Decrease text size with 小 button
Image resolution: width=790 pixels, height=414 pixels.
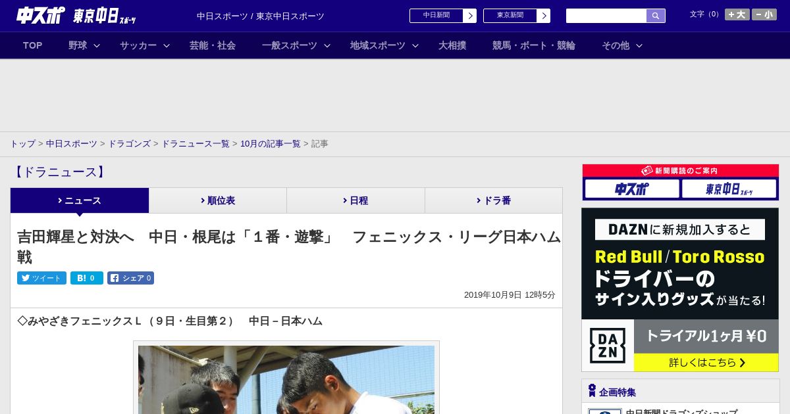click(x=764, y=14)
